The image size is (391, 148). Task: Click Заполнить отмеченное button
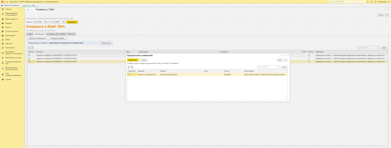tap(37, 39)
